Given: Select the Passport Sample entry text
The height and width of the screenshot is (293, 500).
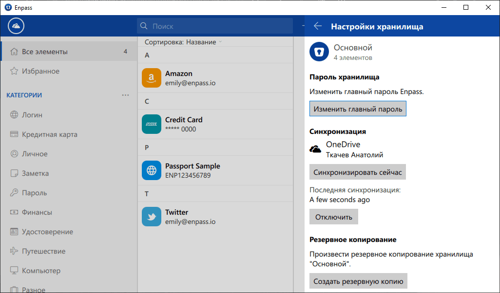Looking at the screenshot, I should [192, 170].
